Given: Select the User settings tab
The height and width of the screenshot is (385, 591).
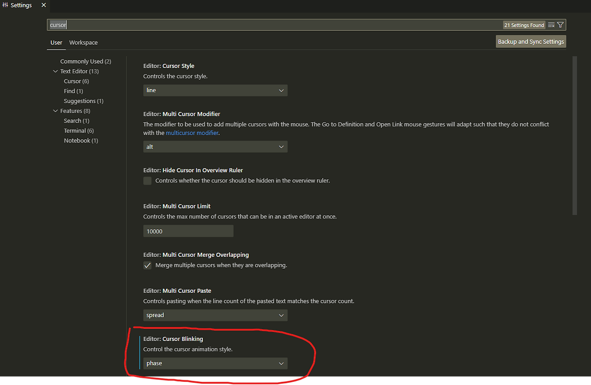Looking at the screenshot, I should (56, 42).
